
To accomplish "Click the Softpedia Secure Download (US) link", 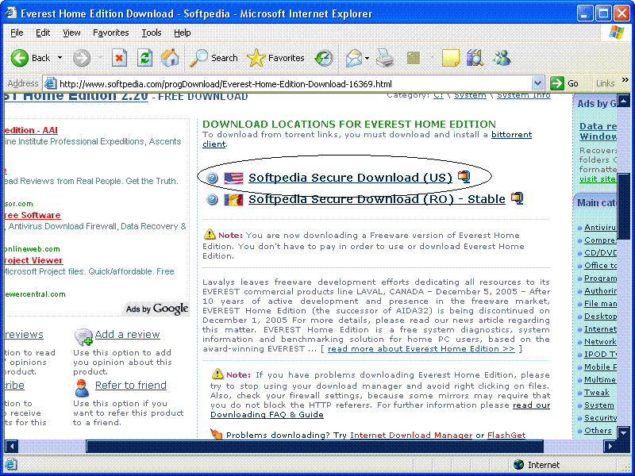I will (x=350, y=178).
